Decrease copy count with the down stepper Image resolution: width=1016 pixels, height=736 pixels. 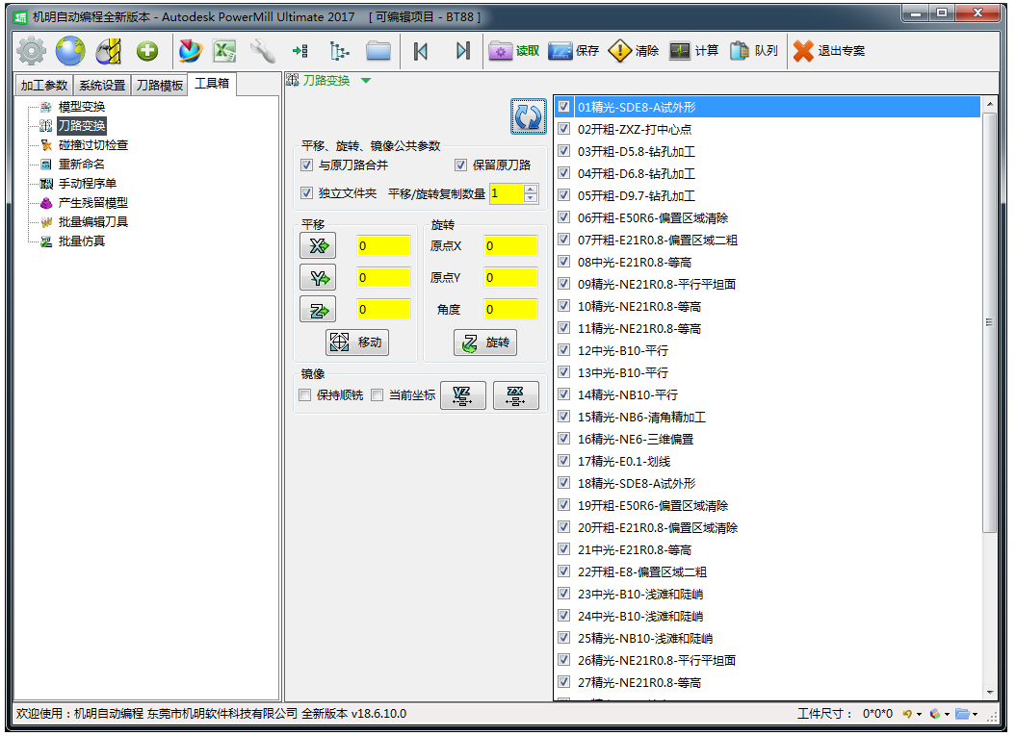point(531,197)
